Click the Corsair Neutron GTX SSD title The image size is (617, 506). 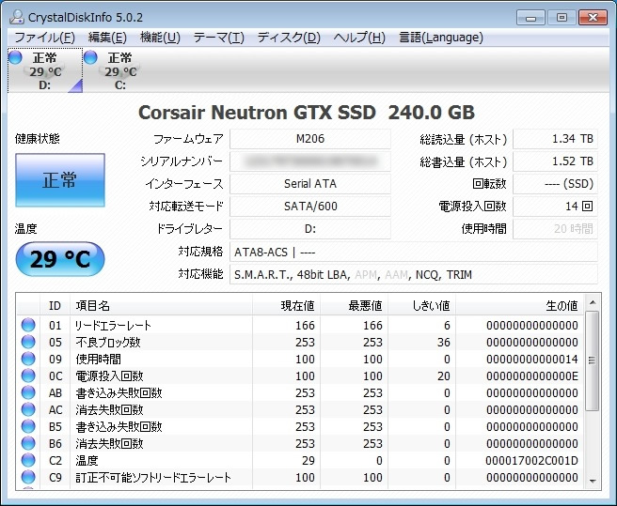pyautogui.click(x=306, y=113)
